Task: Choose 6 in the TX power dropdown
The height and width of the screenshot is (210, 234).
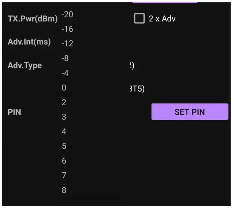Action: (64, 161)
